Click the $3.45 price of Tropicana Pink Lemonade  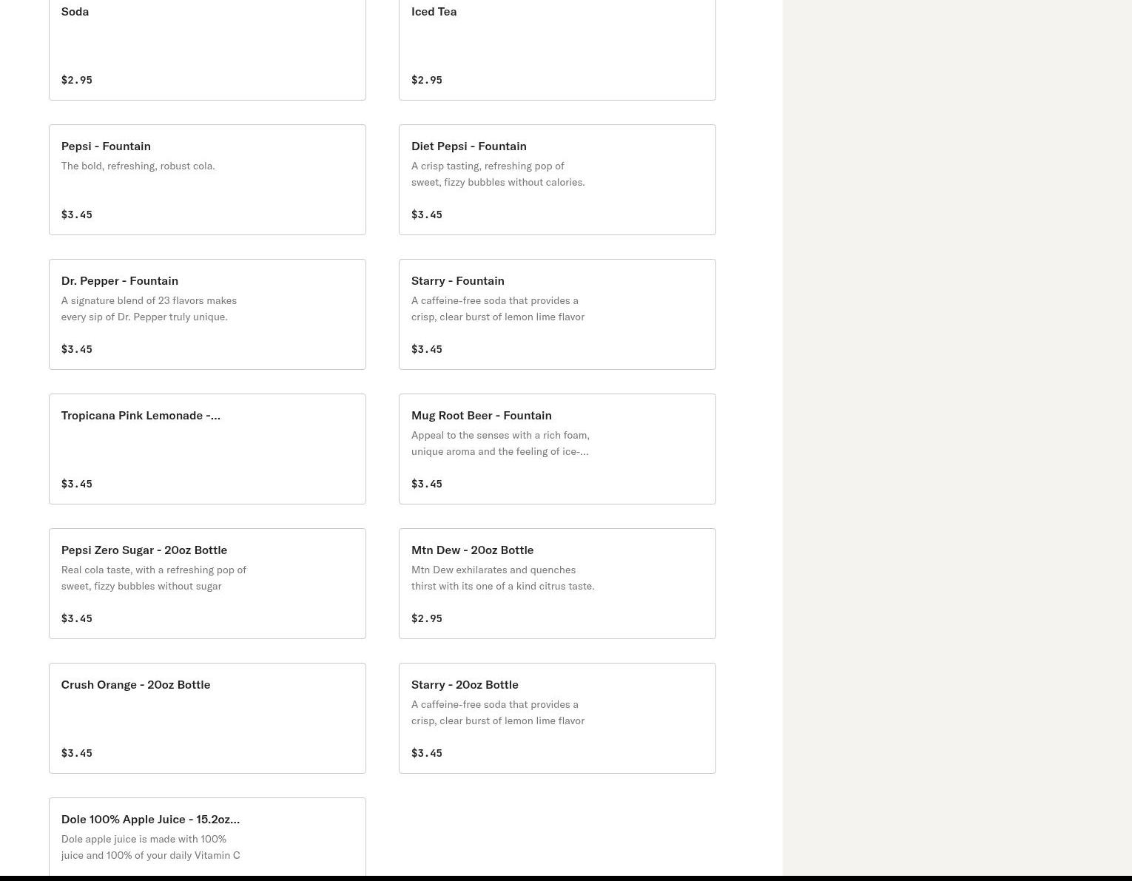pos(77,484)
